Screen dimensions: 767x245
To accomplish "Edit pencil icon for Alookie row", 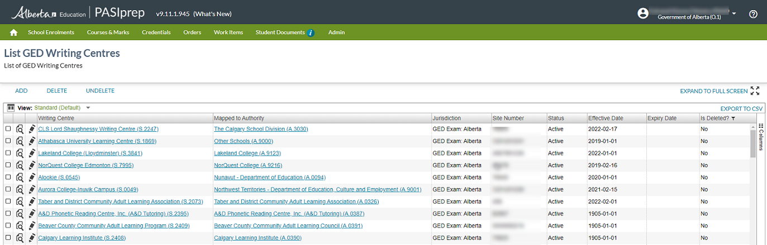I will (x=32, y=177).
